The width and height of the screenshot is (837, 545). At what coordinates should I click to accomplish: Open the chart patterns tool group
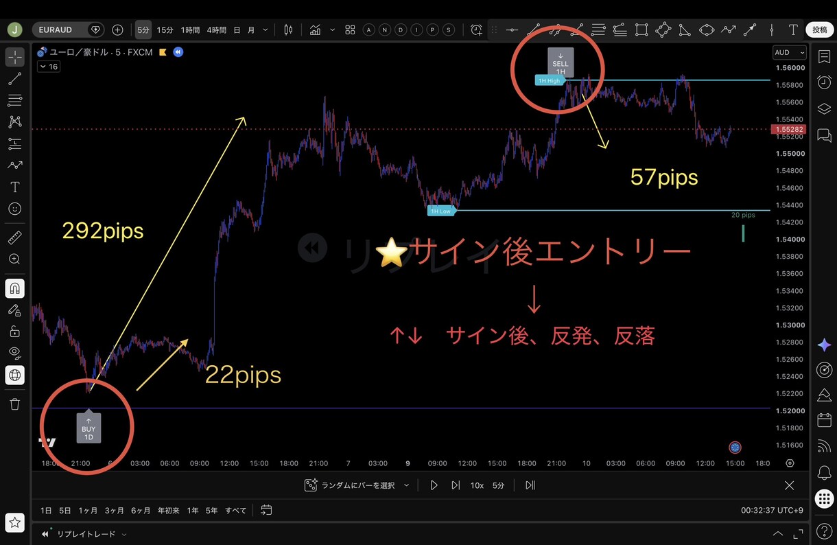click(x=14, y=122)
